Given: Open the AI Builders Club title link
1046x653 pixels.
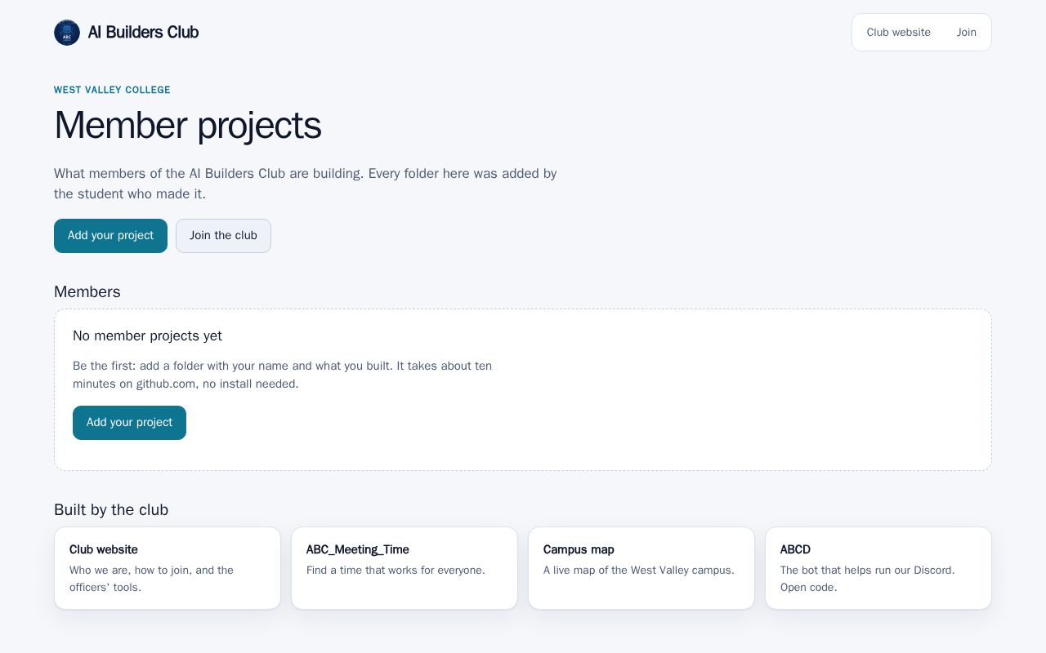Looking at the screenshot, I should (x=143, y=33).
